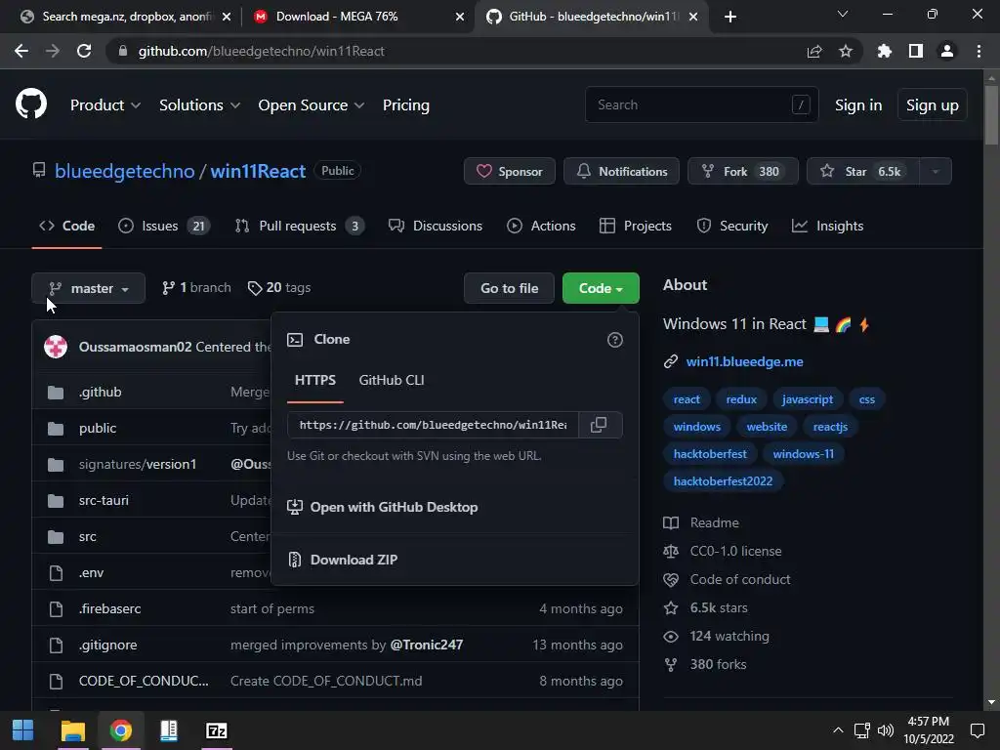Click Chrome icon in taskbar

click(120, 730)
